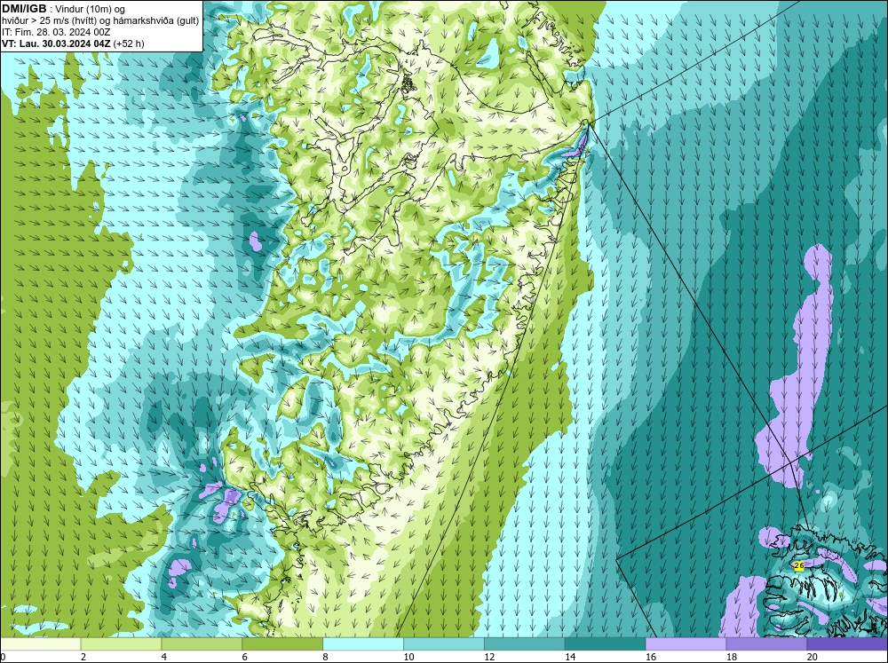Pick the 2–4 m/s light green legend color
Image resolution: width=888 pixels, height=663 pixels.
[x=121, y=644]
